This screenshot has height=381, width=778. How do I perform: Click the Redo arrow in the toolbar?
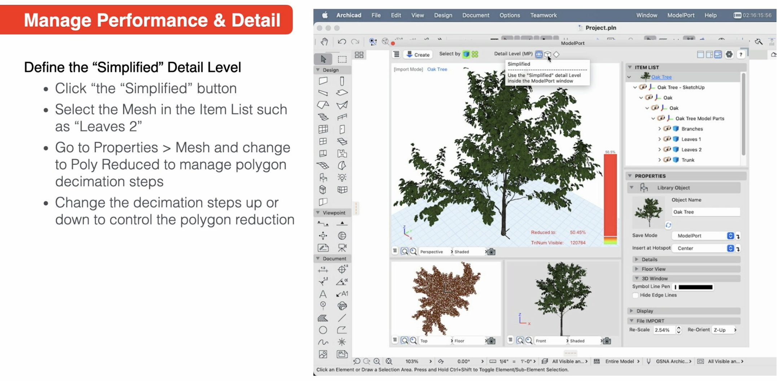pyautogui.click(x=355, y=42)
